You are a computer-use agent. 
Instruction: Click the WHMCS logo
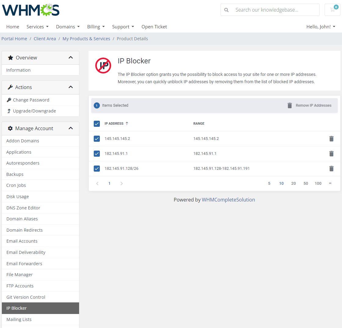click(x=31, y=10)
